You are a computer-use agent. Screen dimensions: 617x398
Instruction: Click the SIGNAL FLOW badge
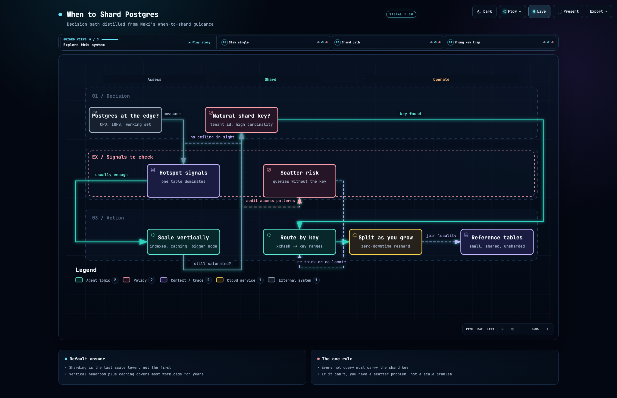click(x=401, y=14)
